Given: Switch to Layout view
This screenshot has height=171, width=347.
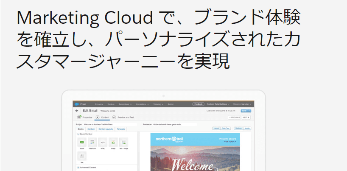Looking at the screenshot, I should tap(216, 128).
